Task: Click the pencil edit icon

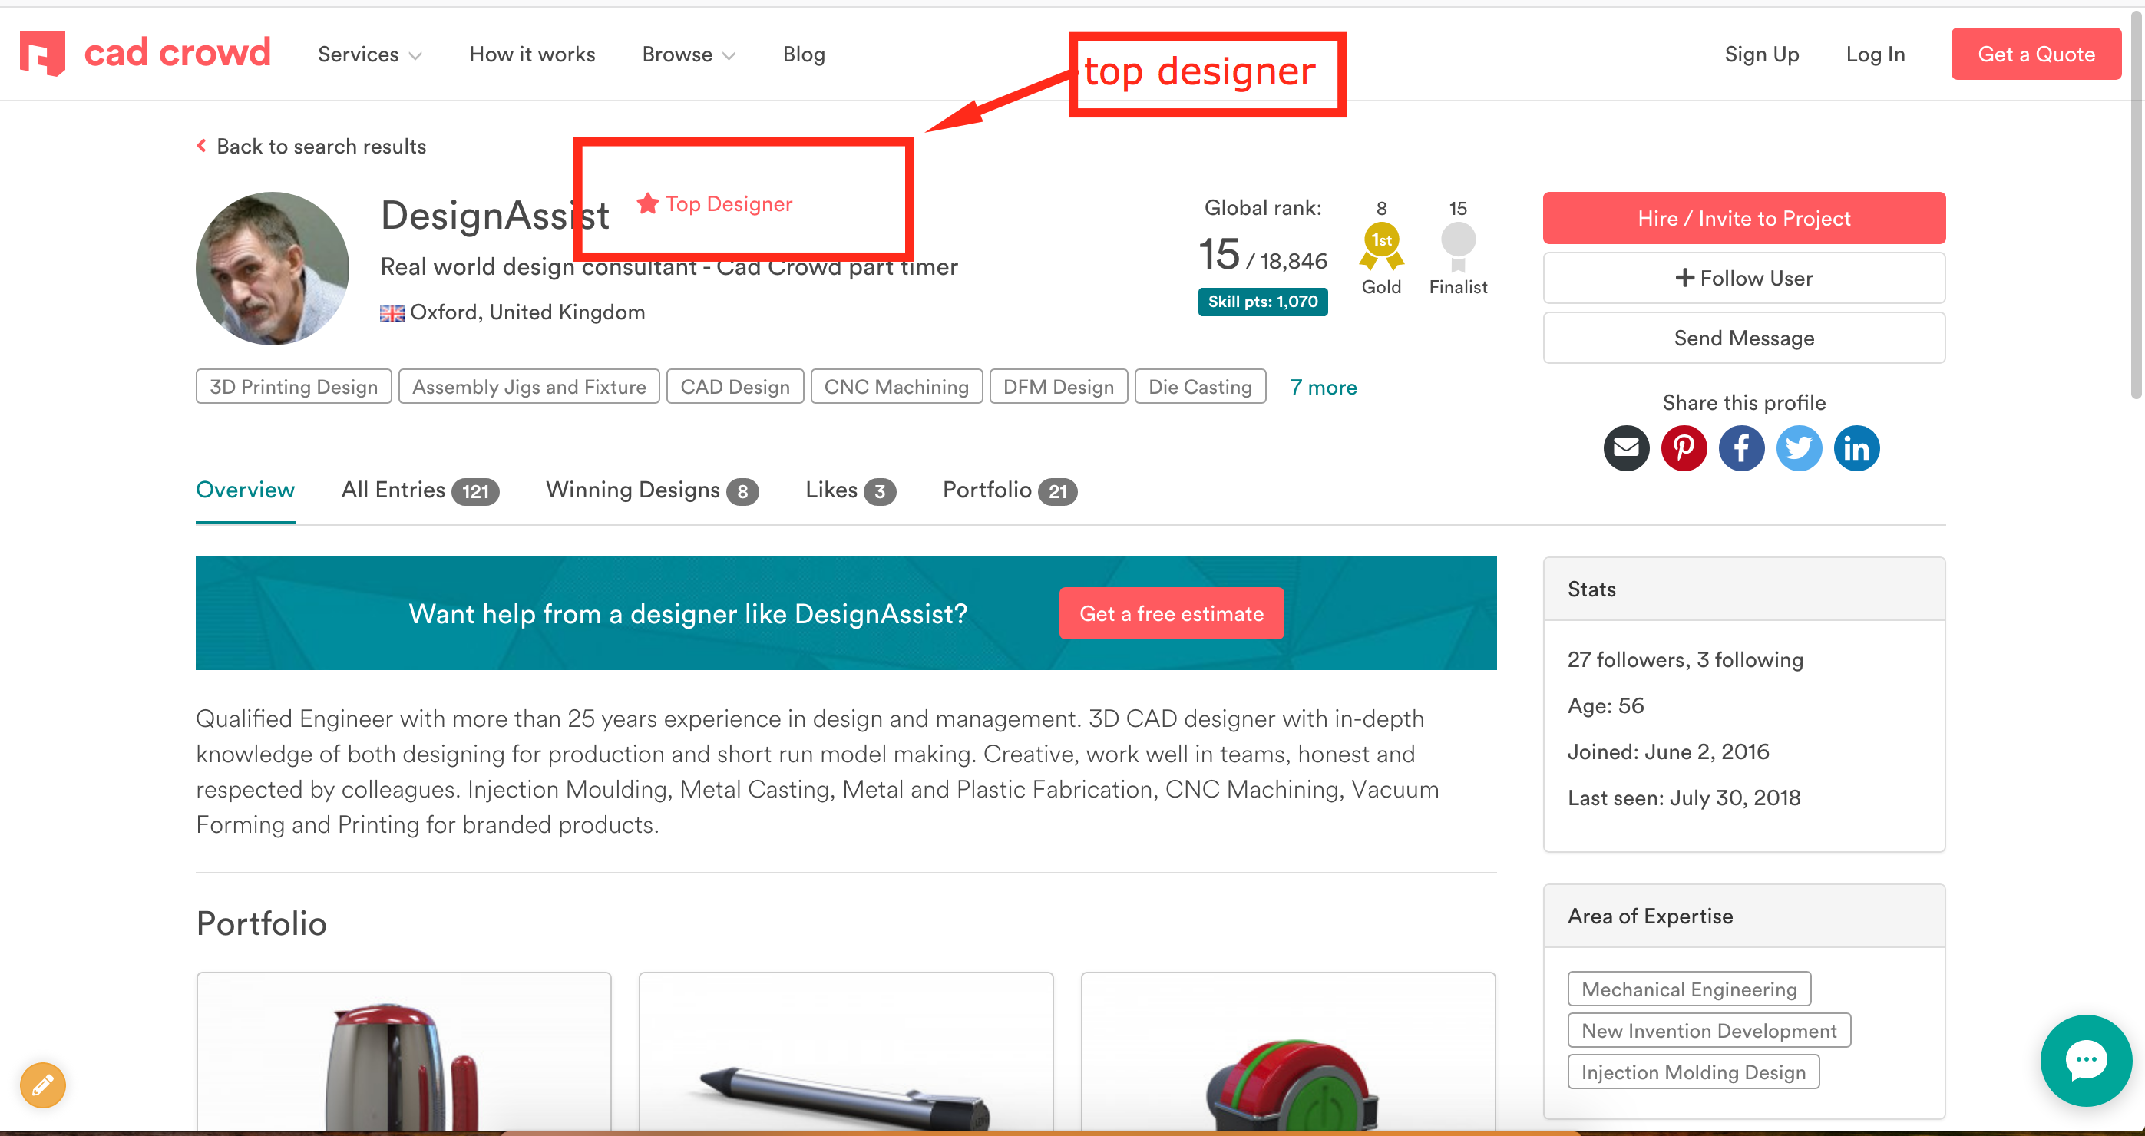Action: 41,1085
